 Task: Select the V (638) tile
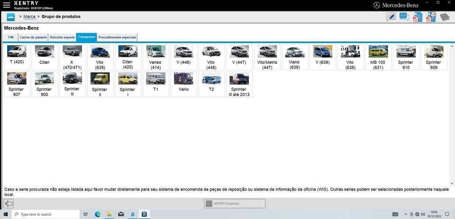323,57
